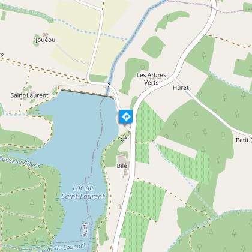The width and height of the screenshot is (252, 252).
Task: Click the Ruisseau de Coumau label
Action: coord(63,248)
